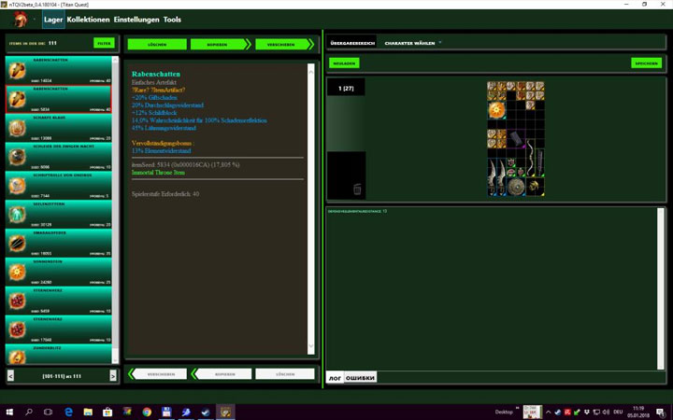Open the Kollektionen menu
This screenshot has height=420, width=673.
pos(88,20)
